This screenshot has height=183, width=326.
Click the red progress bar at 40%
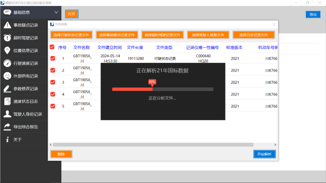132,89
